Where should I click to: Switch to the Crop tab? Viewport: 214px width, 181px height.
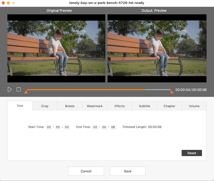45,106
